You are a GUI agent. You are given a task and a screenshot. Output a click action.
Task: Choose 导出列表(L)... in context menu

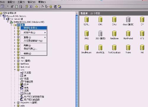[x=34, y=49]
